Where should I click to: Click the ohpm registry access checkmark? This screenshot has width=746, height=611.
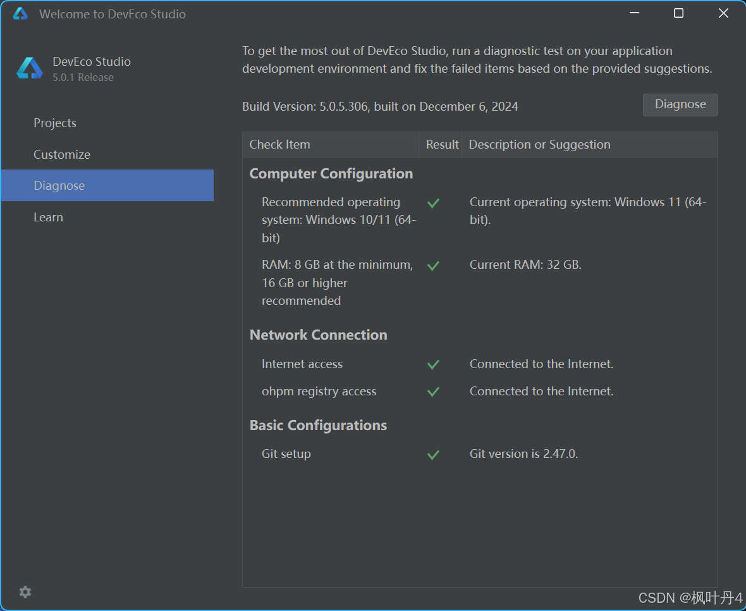click(433, 392)
